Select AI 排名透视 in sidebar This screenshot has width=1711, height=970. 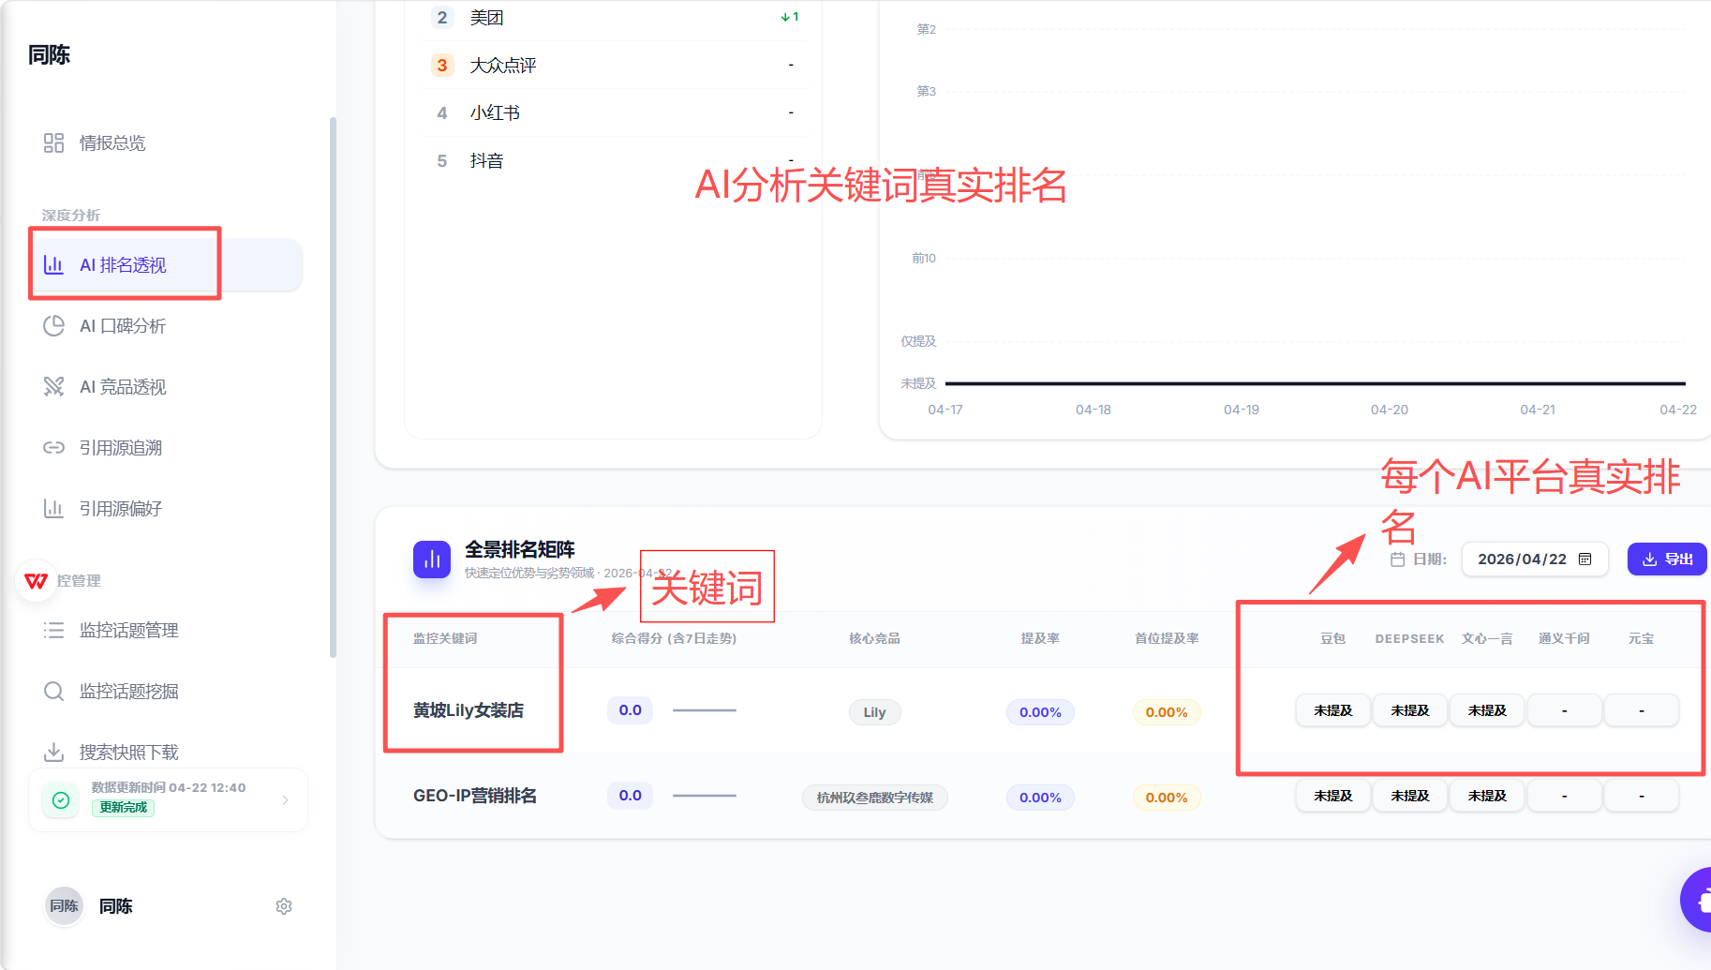pyautogui.click(x=169, y=265)
